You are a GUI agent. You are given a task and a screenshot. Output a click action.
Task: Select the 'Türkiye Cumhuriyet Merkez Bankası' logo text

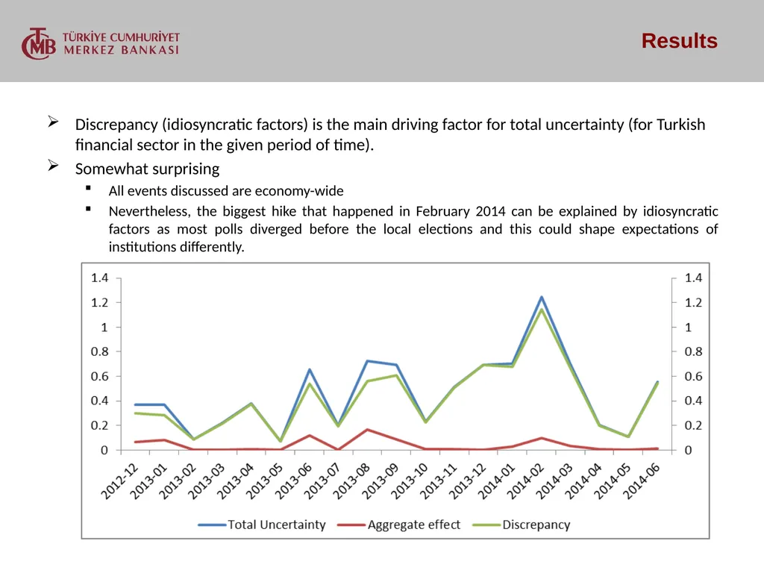[122, 43]
